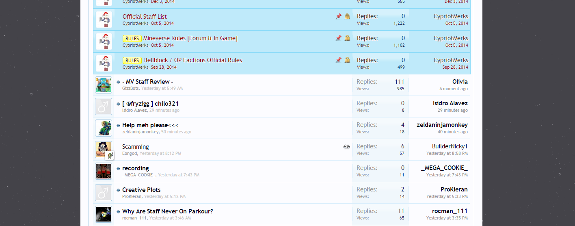Image resolution: width=575 pixels, height=226 pixels.
Task: Click the RULES prefix tag before Hellblock thread
Action: (x=132, y=61)
